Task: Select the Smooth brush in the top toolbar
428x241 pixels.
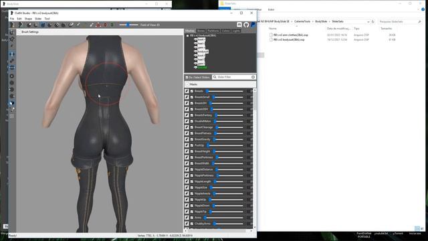Action: pos(64,25)
